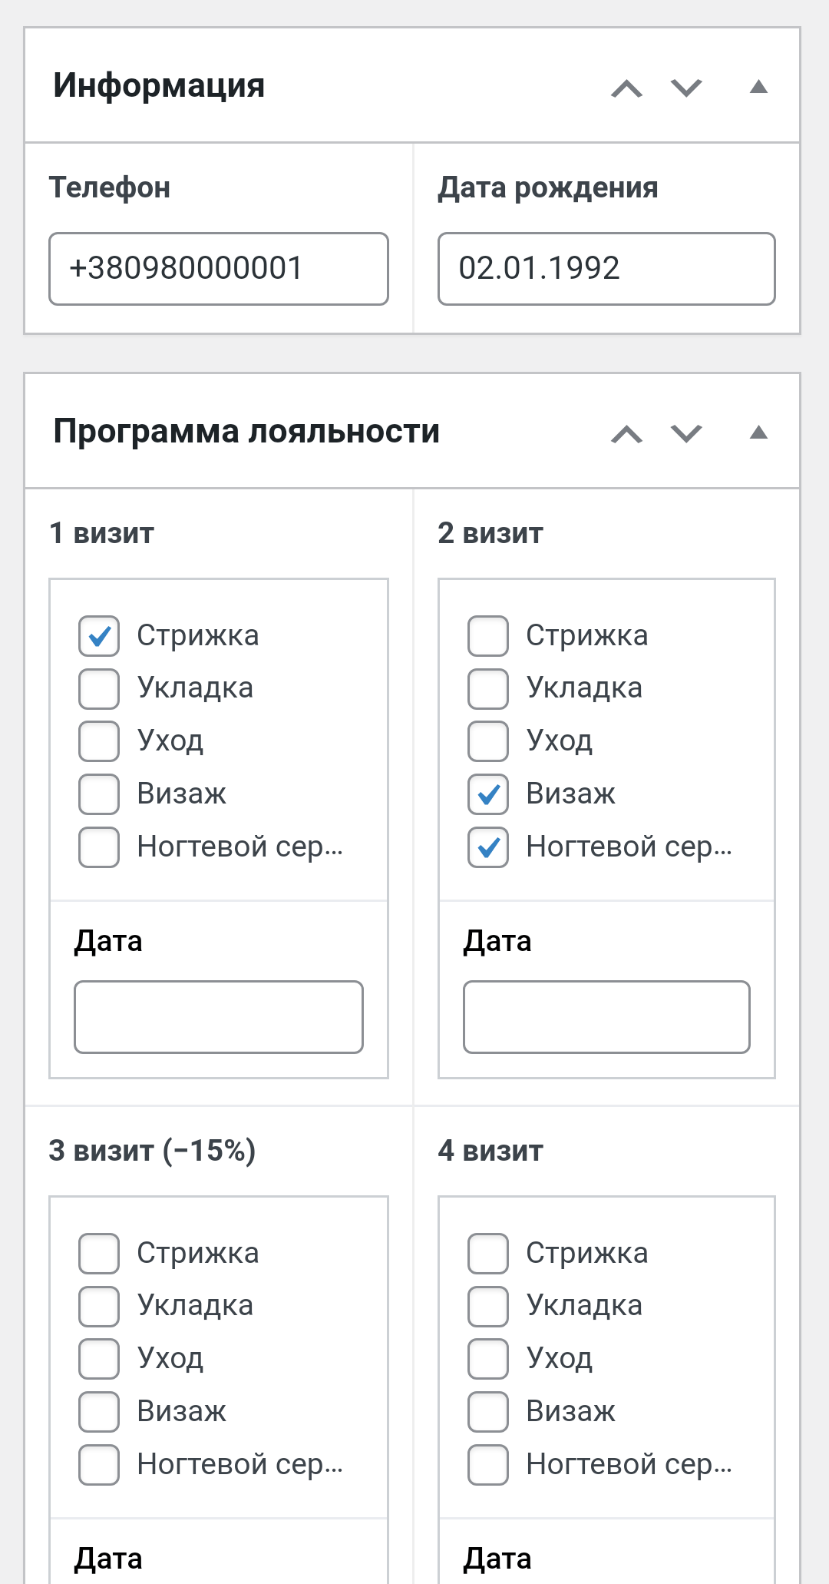
Task: Move Программа лояльности panel up
Action: (626, 433)
